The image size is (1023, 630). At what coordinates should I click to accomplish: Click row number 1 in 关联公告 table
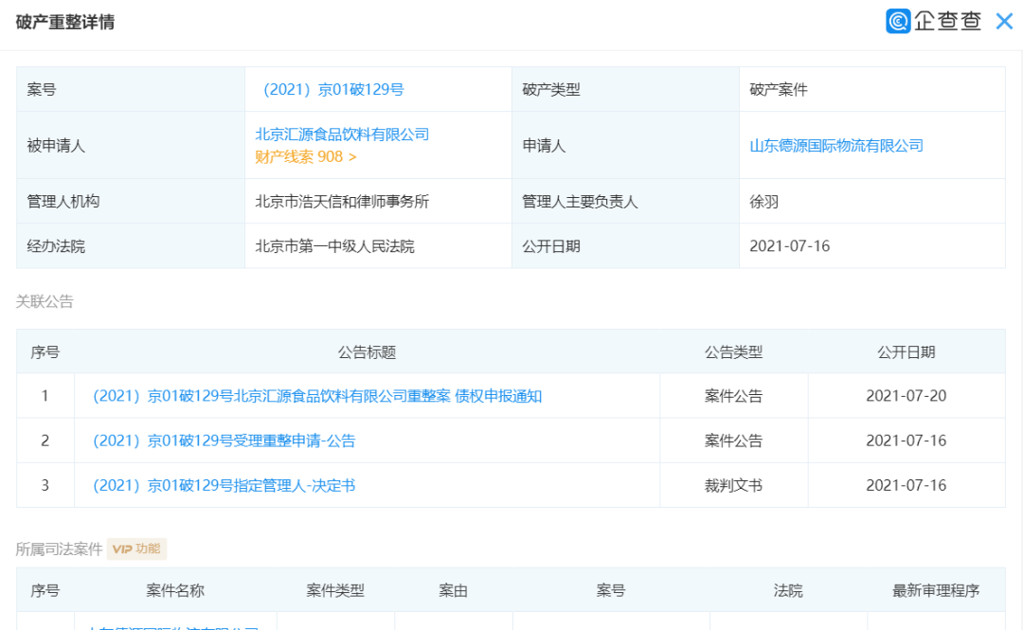coord(45,396)
